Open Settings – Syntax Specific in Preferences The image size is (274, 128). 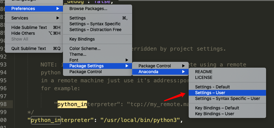click(x=97, y=24)
